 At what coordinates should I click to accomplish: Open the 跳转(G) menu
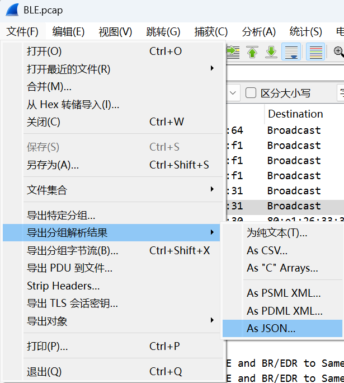pos(163,32)
